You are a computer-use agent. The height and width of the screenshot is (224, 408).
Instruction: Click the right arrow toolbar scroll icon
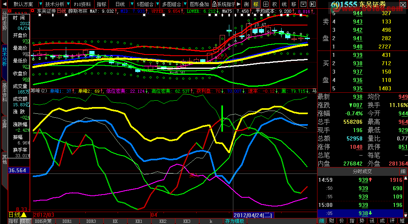[x=239, y=4]
